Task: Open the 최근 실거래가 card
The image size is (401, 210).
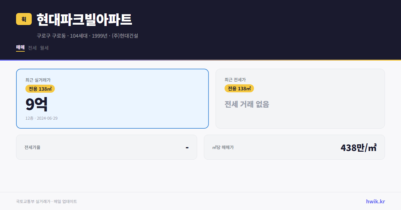Action: click(112, 98)
